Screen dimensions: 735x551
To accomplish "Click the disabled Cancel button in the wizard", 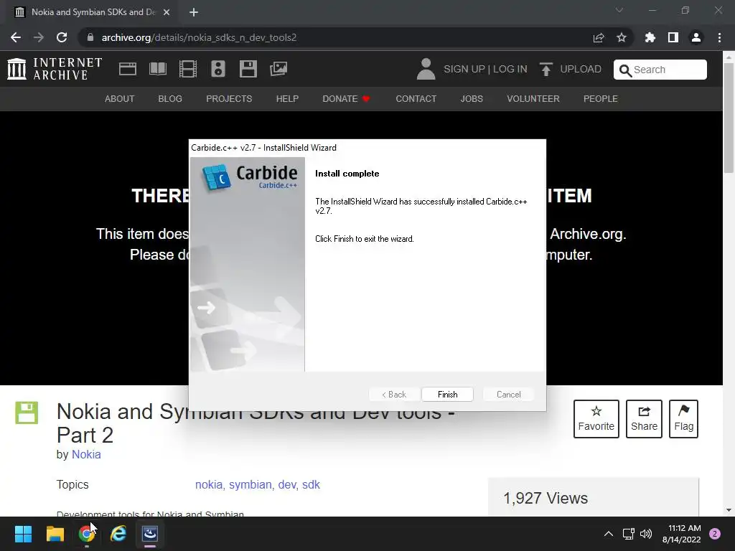I will (x=508, y=395).
